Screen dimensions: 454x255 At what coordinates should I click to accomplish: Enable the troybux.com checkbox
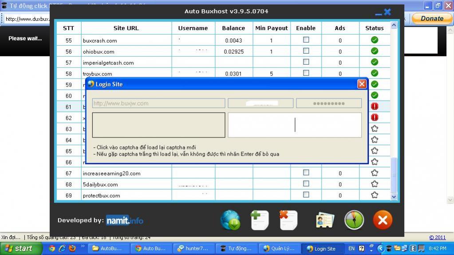(306, 73)
